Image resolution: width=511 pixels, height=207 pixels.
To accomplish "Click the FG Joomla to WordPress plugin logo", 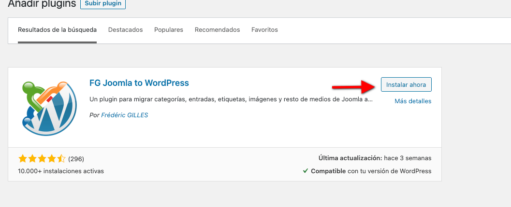I will (49, 109).
